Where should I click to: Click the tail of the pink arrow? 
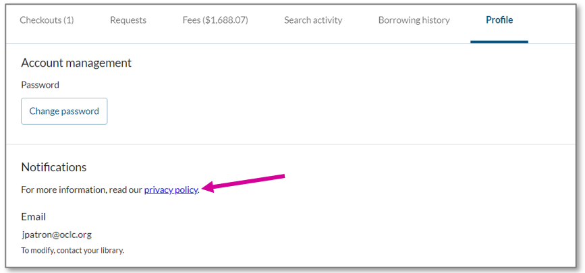click(x=282, y=177)
